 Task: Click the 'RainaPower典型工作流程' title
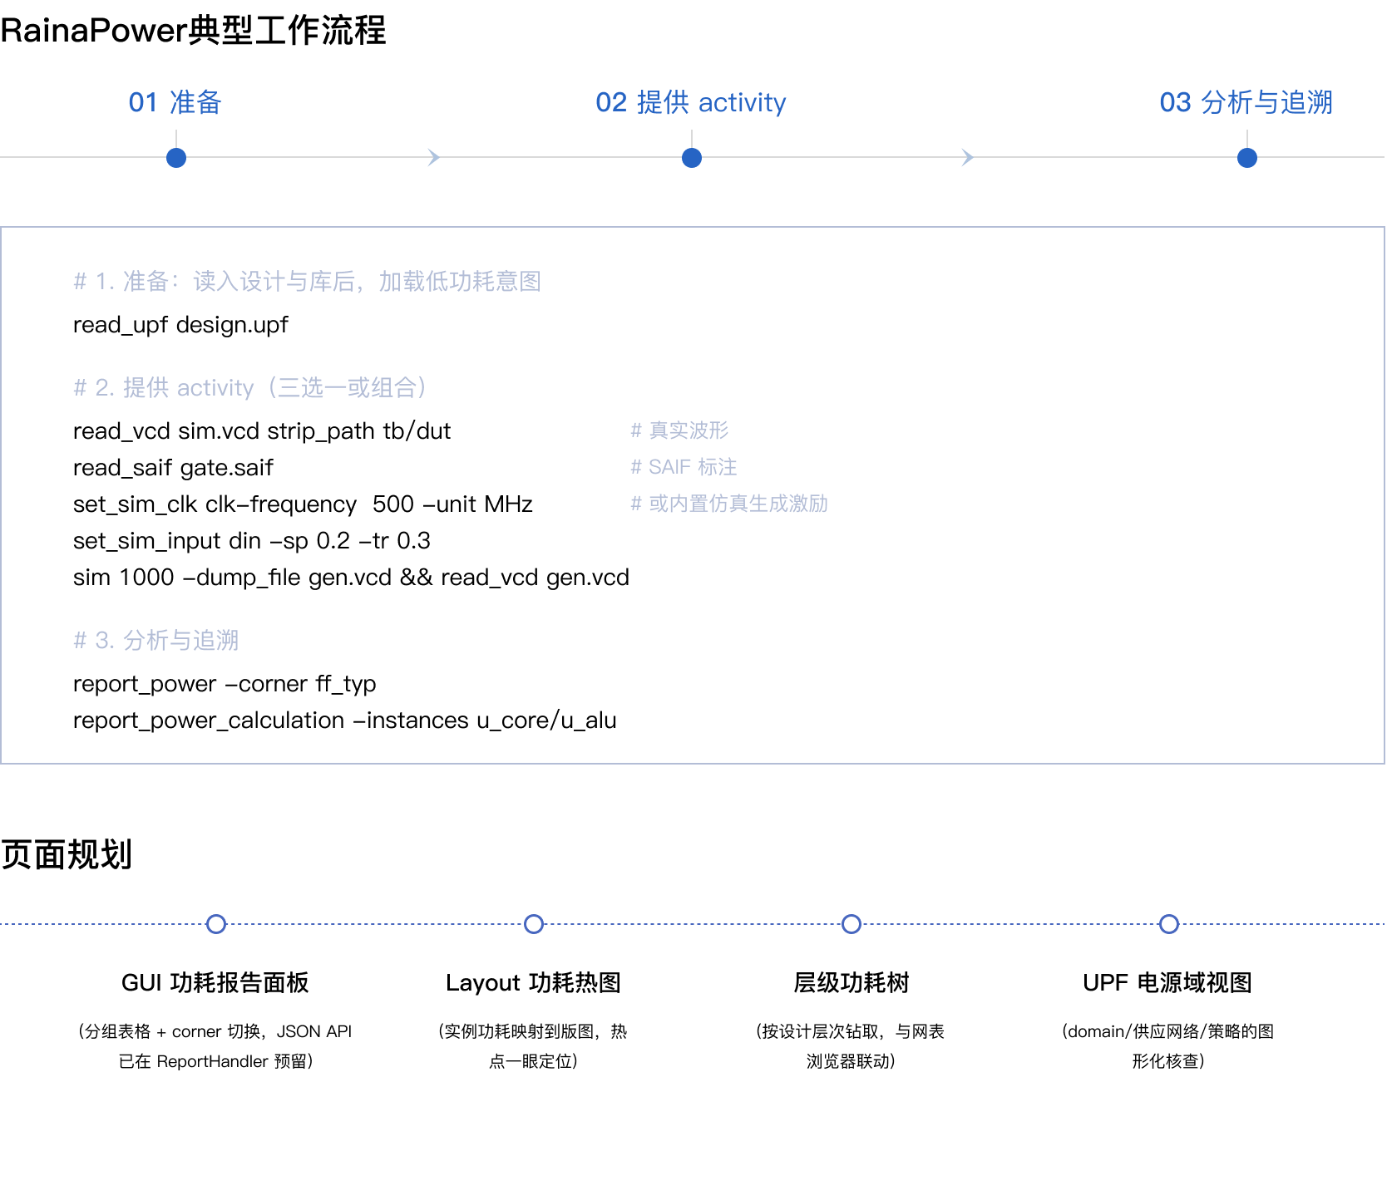[x=194, y=31]
